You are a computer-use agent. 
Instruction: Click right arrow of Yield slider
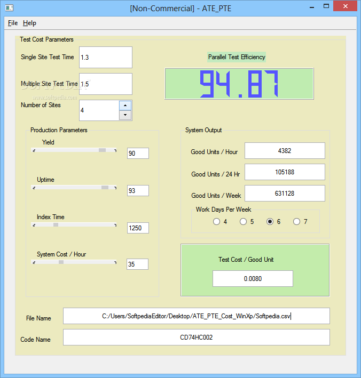click(115, 150)
